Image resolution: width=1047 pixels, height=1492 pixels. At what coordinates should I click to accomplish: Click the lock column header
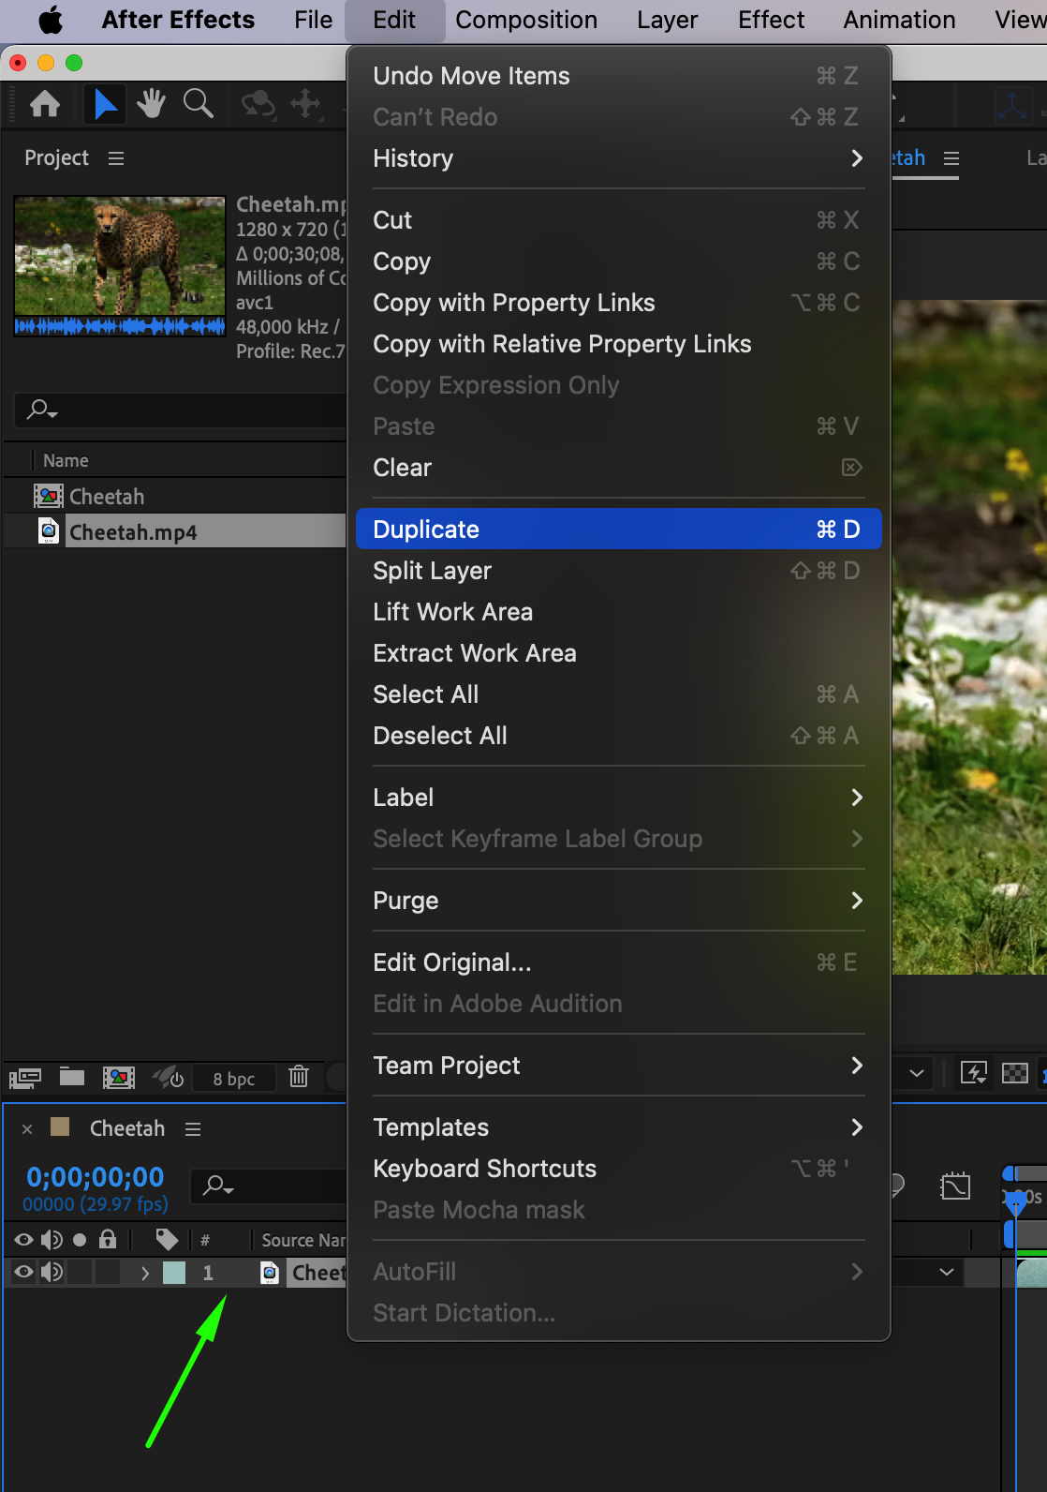click(x=108, y=1239)
